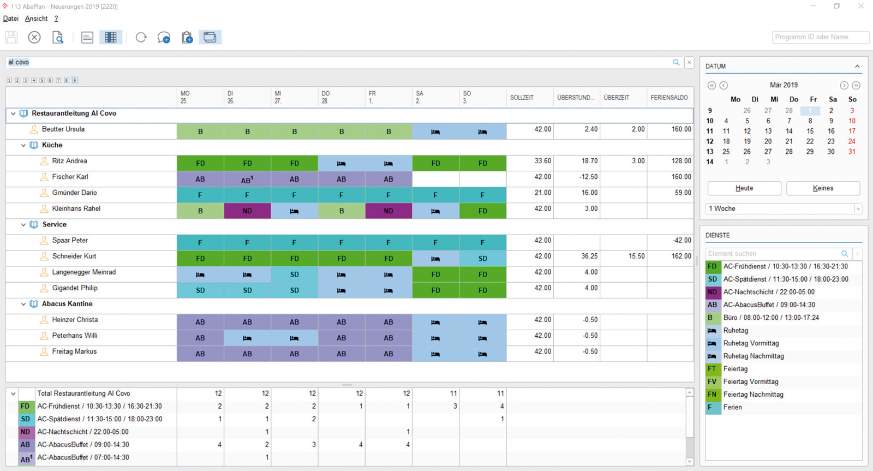
Task: Clear the al covo search with X button
Action: click(x=689, y=62)
